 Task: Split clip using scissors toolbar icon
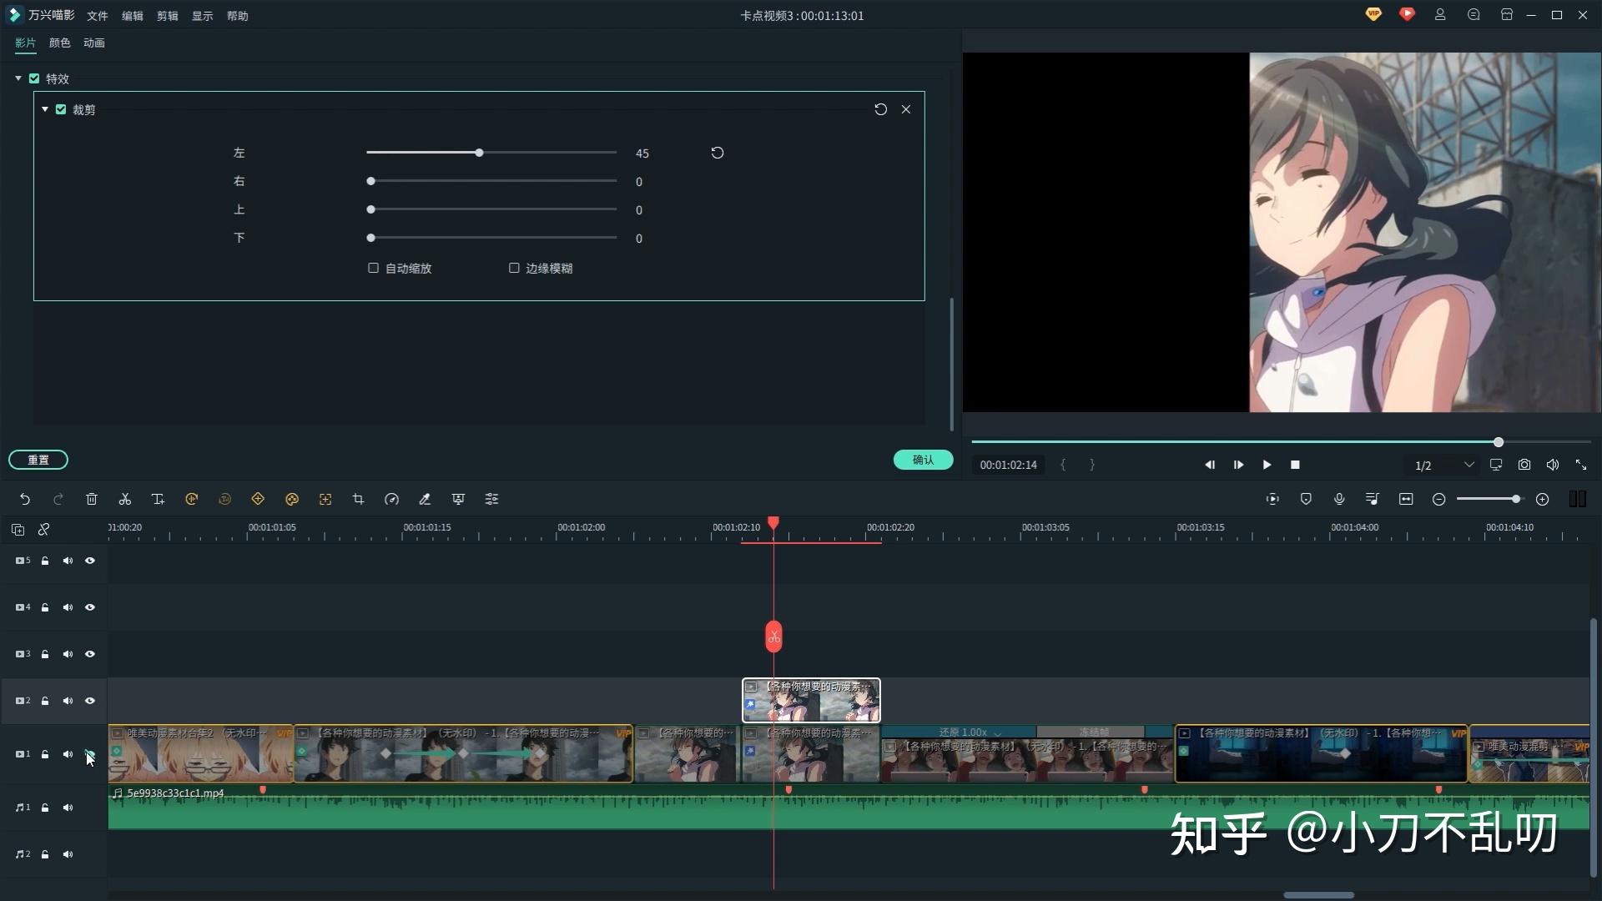125,499
